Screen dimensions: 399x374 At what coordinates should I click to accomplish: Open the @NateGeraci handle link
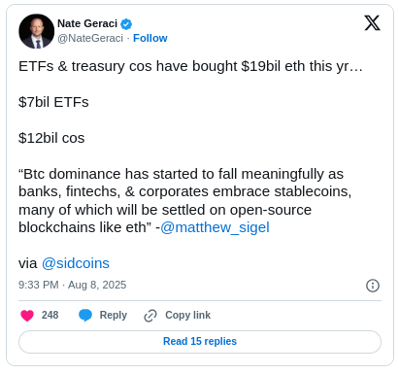click(90, 38)
